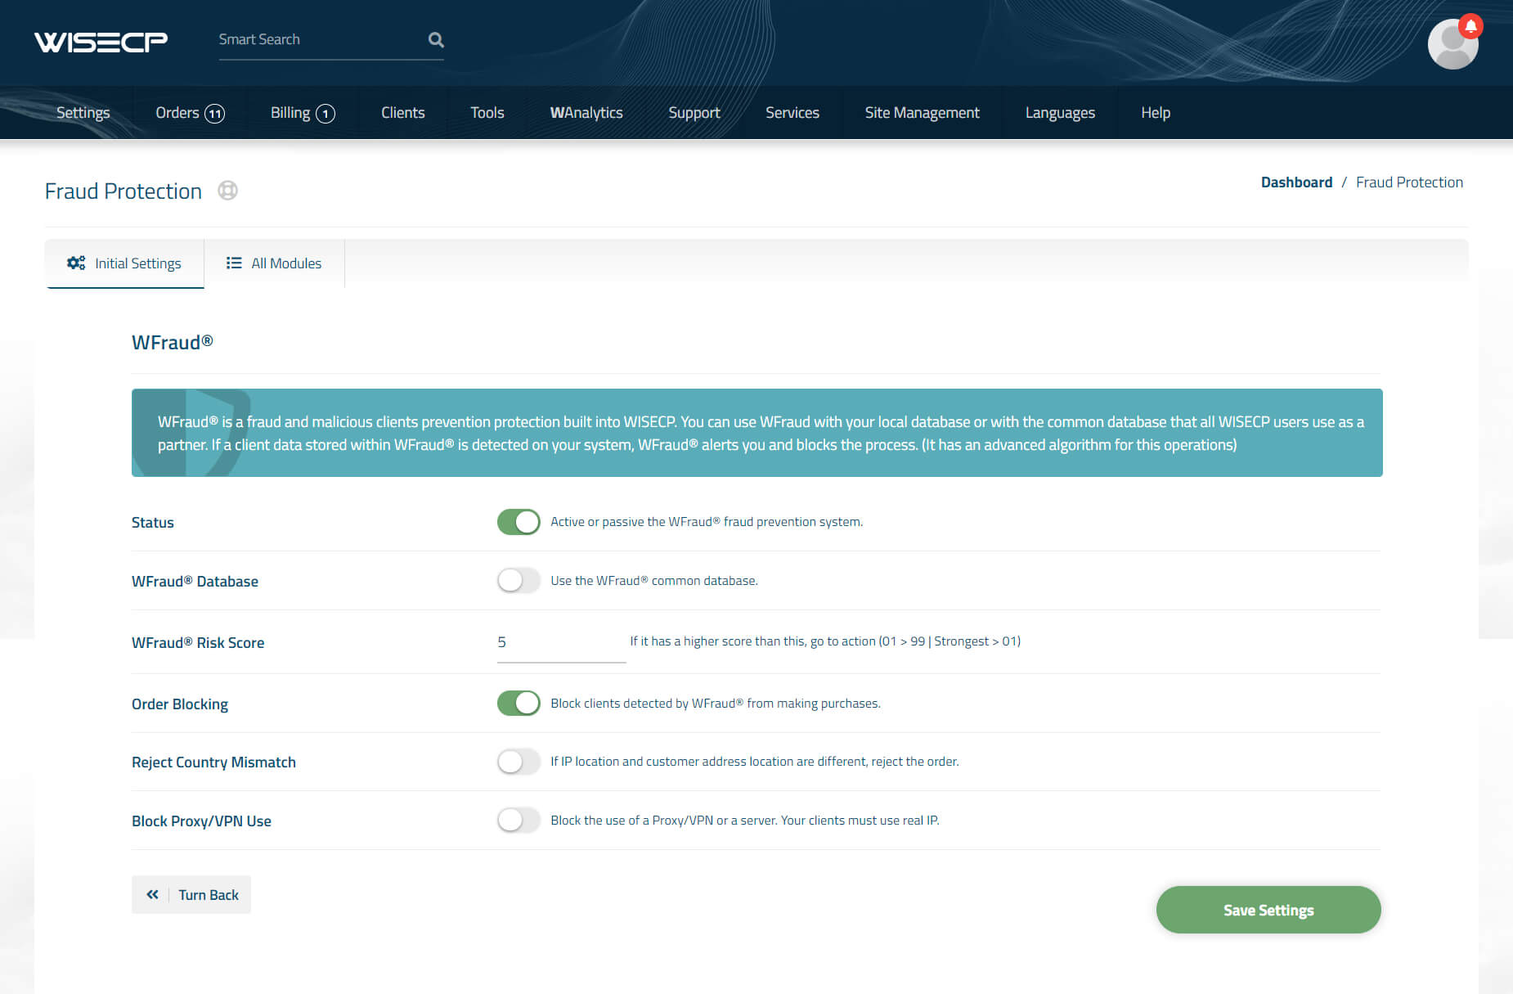Click the WFraud Risk Score input field
1513x994 pixels.
(561, 643)
